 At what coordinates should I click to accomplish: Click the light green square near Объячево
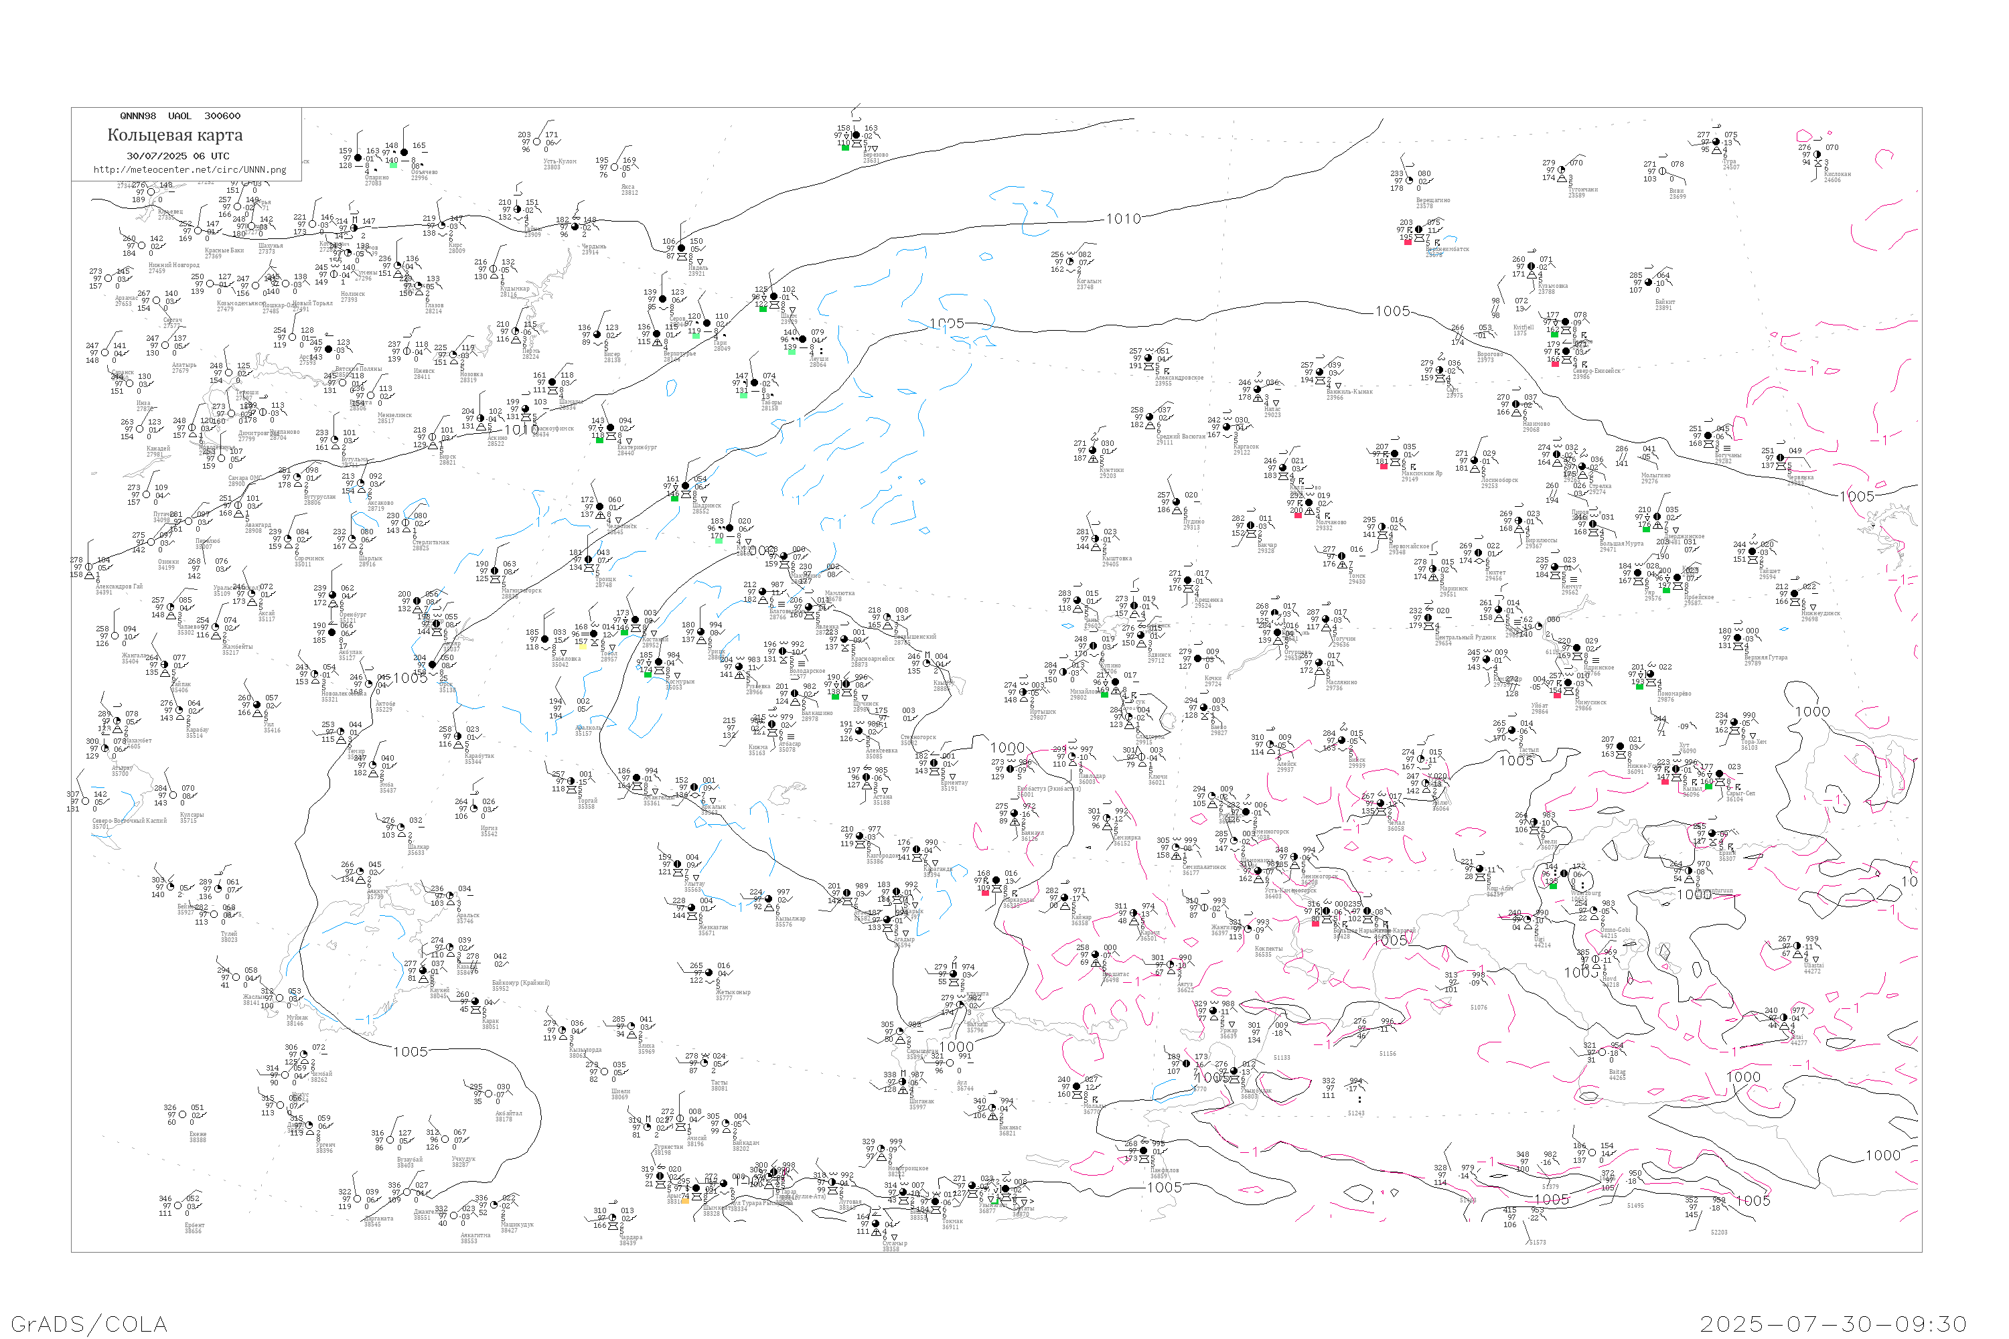(393, 165)
